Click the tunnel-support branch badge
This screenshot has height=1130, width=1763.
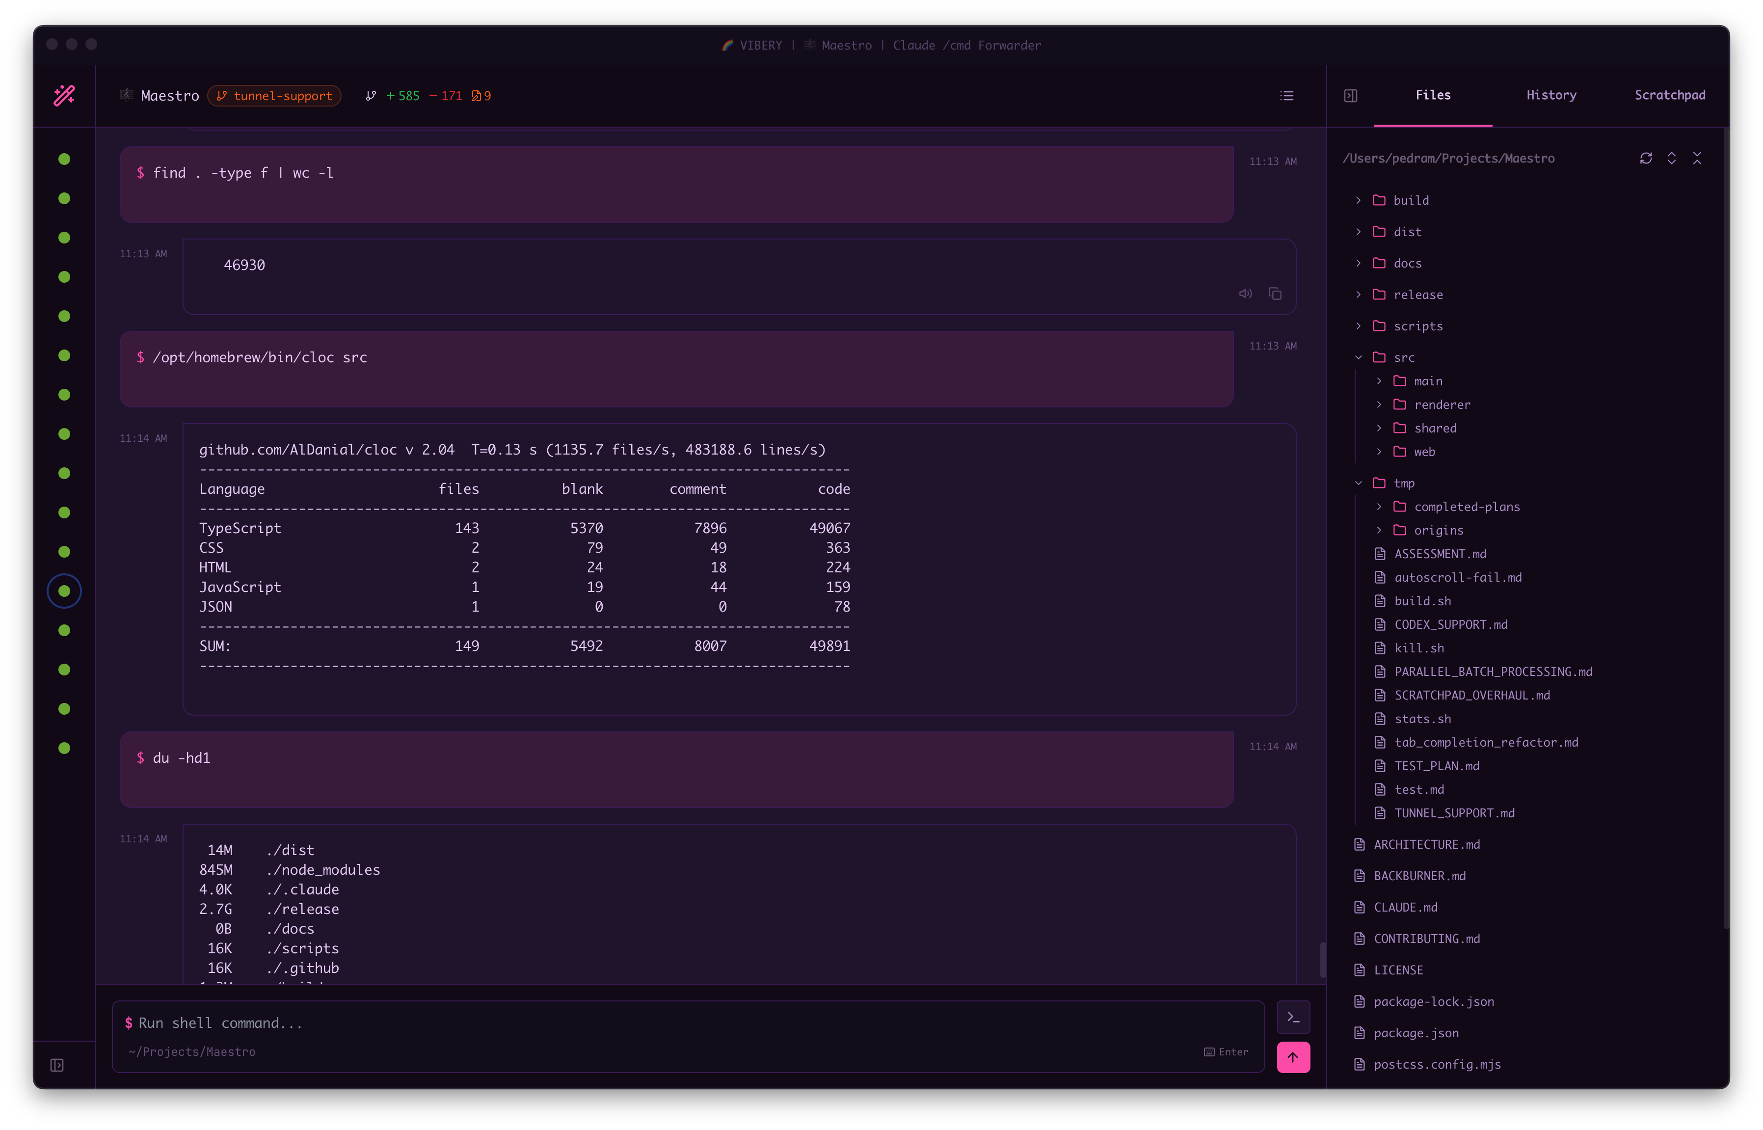274,96
